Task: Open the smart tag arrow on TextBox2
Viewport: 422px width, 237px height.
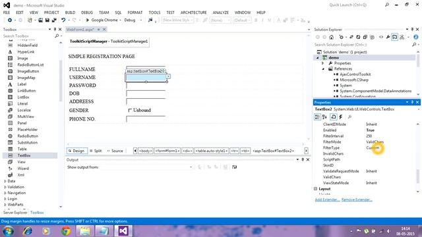Action: point(168,76)
